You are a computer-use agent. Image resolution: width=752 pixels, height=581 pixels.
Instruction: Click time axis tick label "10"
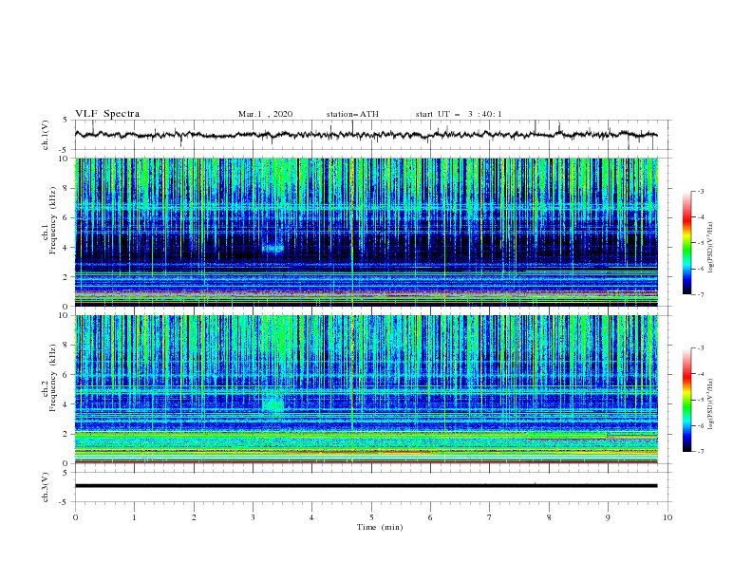click(667, 517)
